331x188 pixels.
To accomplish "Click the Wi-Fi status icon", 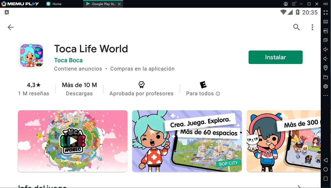I will [x=283, y=12].
